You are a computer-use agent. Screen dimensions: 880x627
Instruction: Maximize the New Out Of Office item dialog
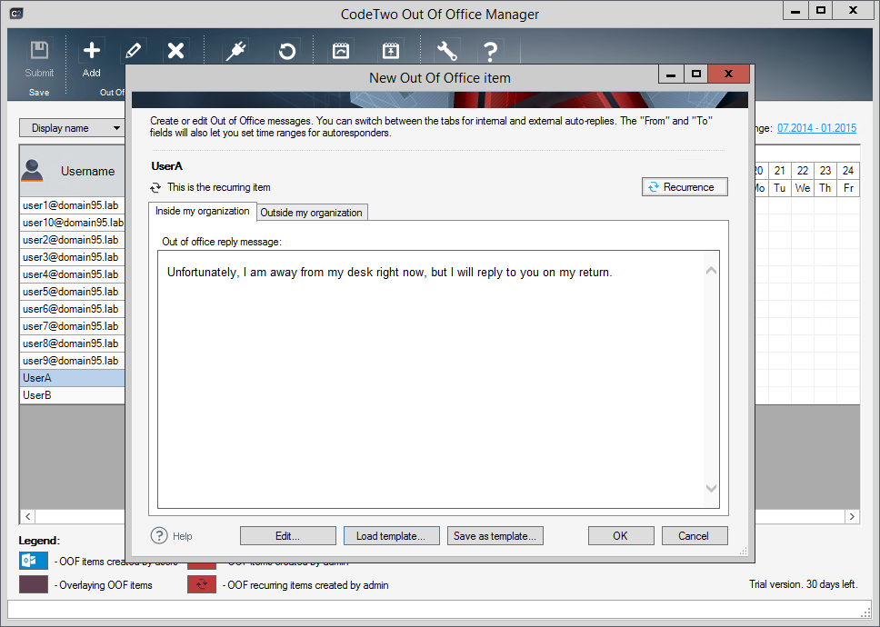coord(696,74)
